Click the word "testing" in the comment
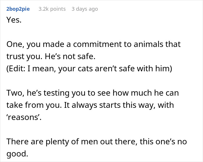203x162 pixels. 56,93
